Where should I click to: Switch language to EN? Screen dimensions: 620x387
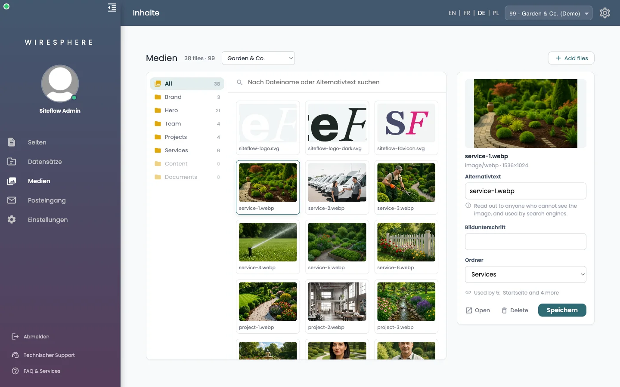point(452,13)
